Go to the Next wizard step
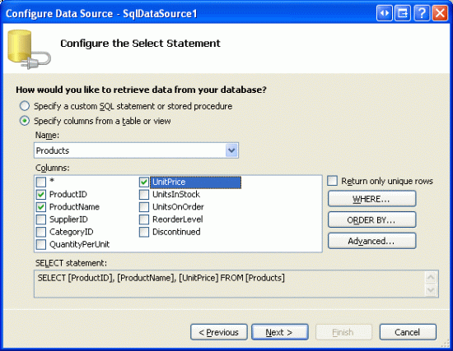453x351 pixels. point(280,332)
